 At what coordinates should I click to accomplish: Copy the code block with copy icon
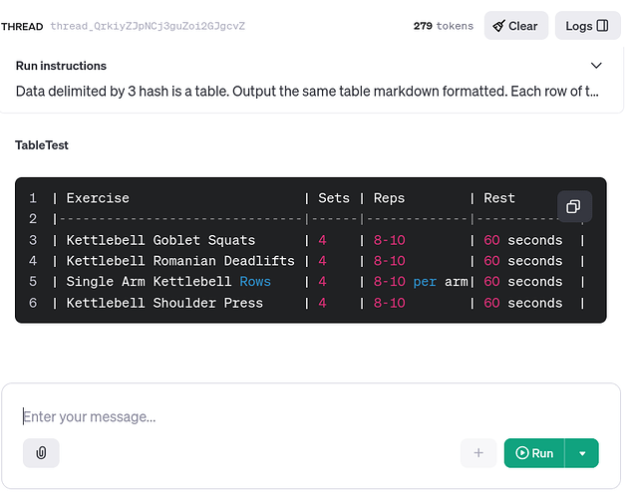pos(574,206)
